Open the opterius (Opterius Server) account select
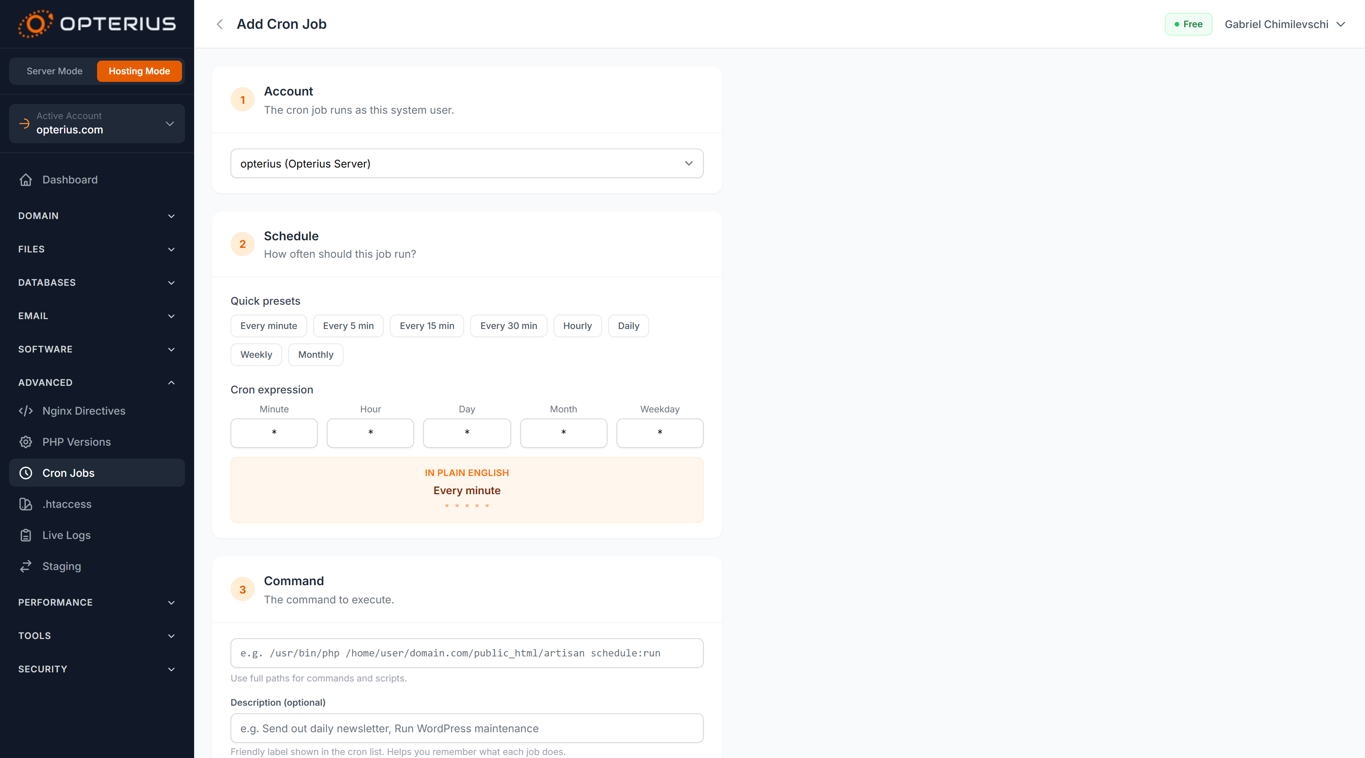 coord(467,164)
